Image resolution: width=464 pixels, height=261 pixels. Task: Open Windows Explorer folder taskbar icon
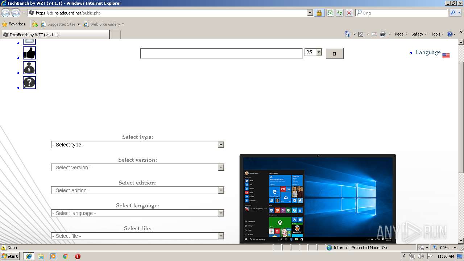pos(41,256)
